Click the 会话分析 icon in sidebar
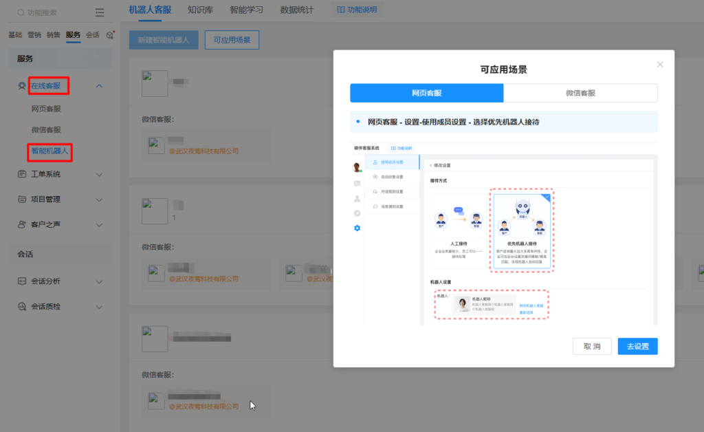Screen dimensions: 704x432 (22, 281)
